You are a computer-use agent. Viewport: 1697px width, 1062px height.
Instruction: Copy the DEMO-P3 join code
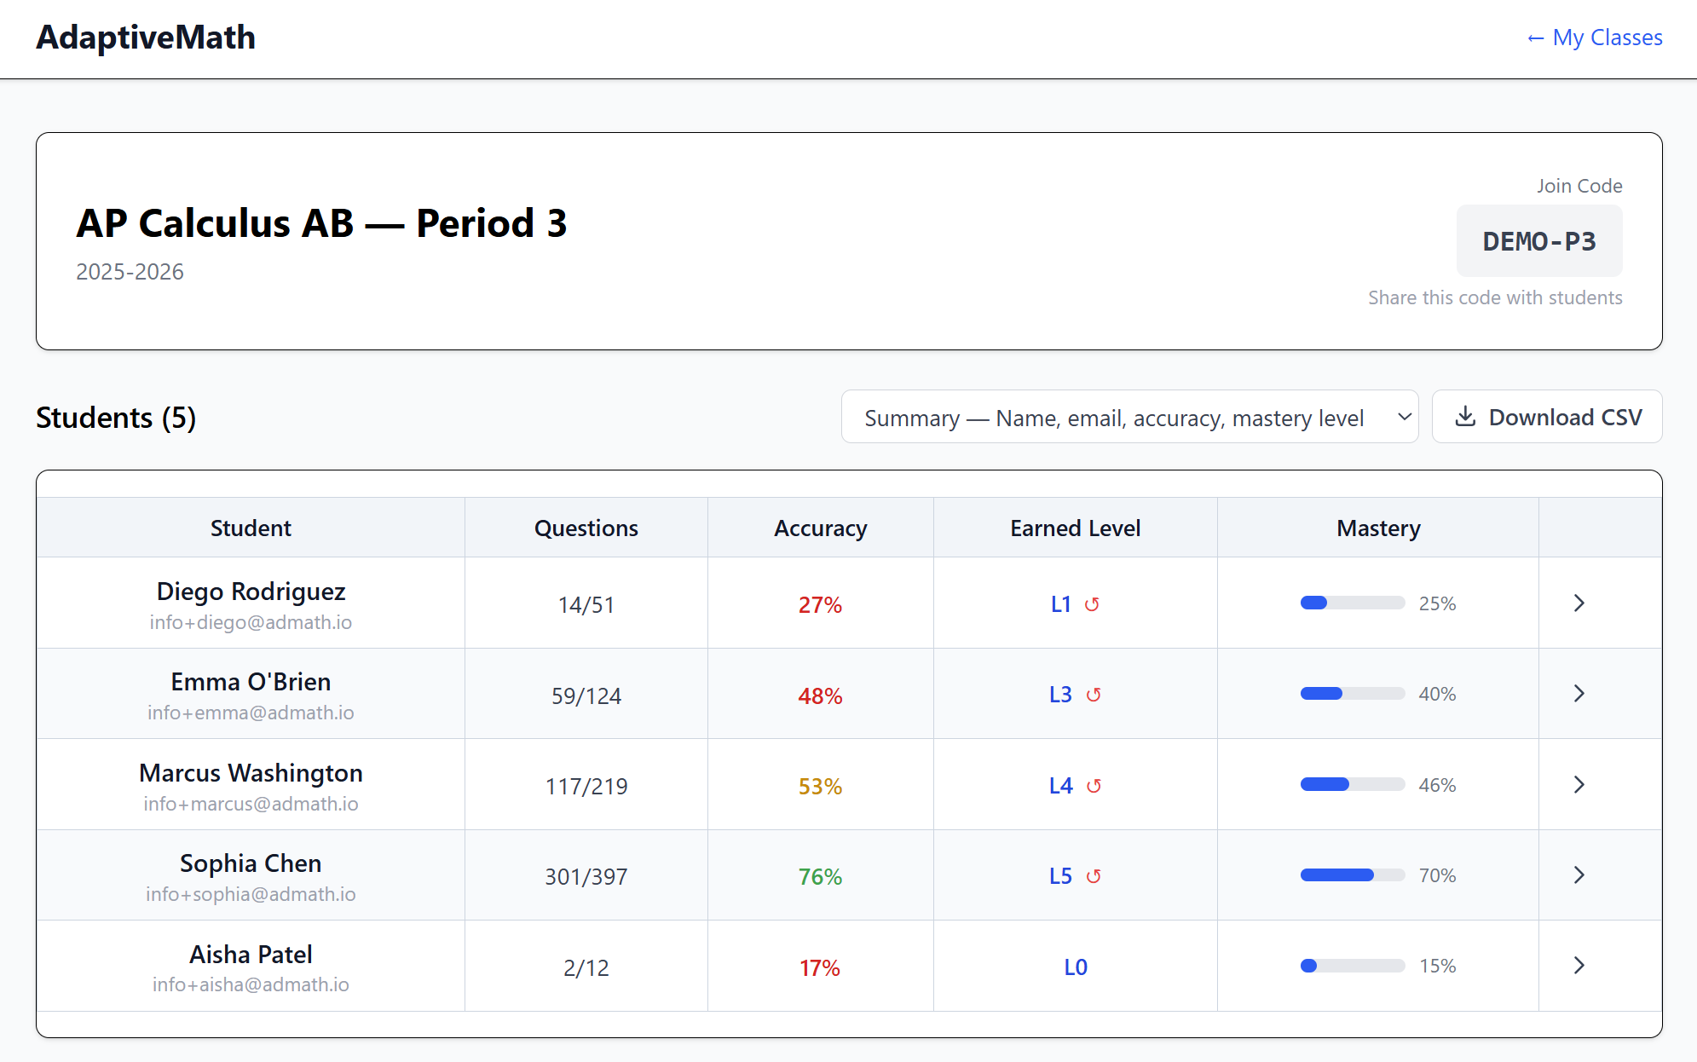pyautogui.click(x=1538, y=241)
